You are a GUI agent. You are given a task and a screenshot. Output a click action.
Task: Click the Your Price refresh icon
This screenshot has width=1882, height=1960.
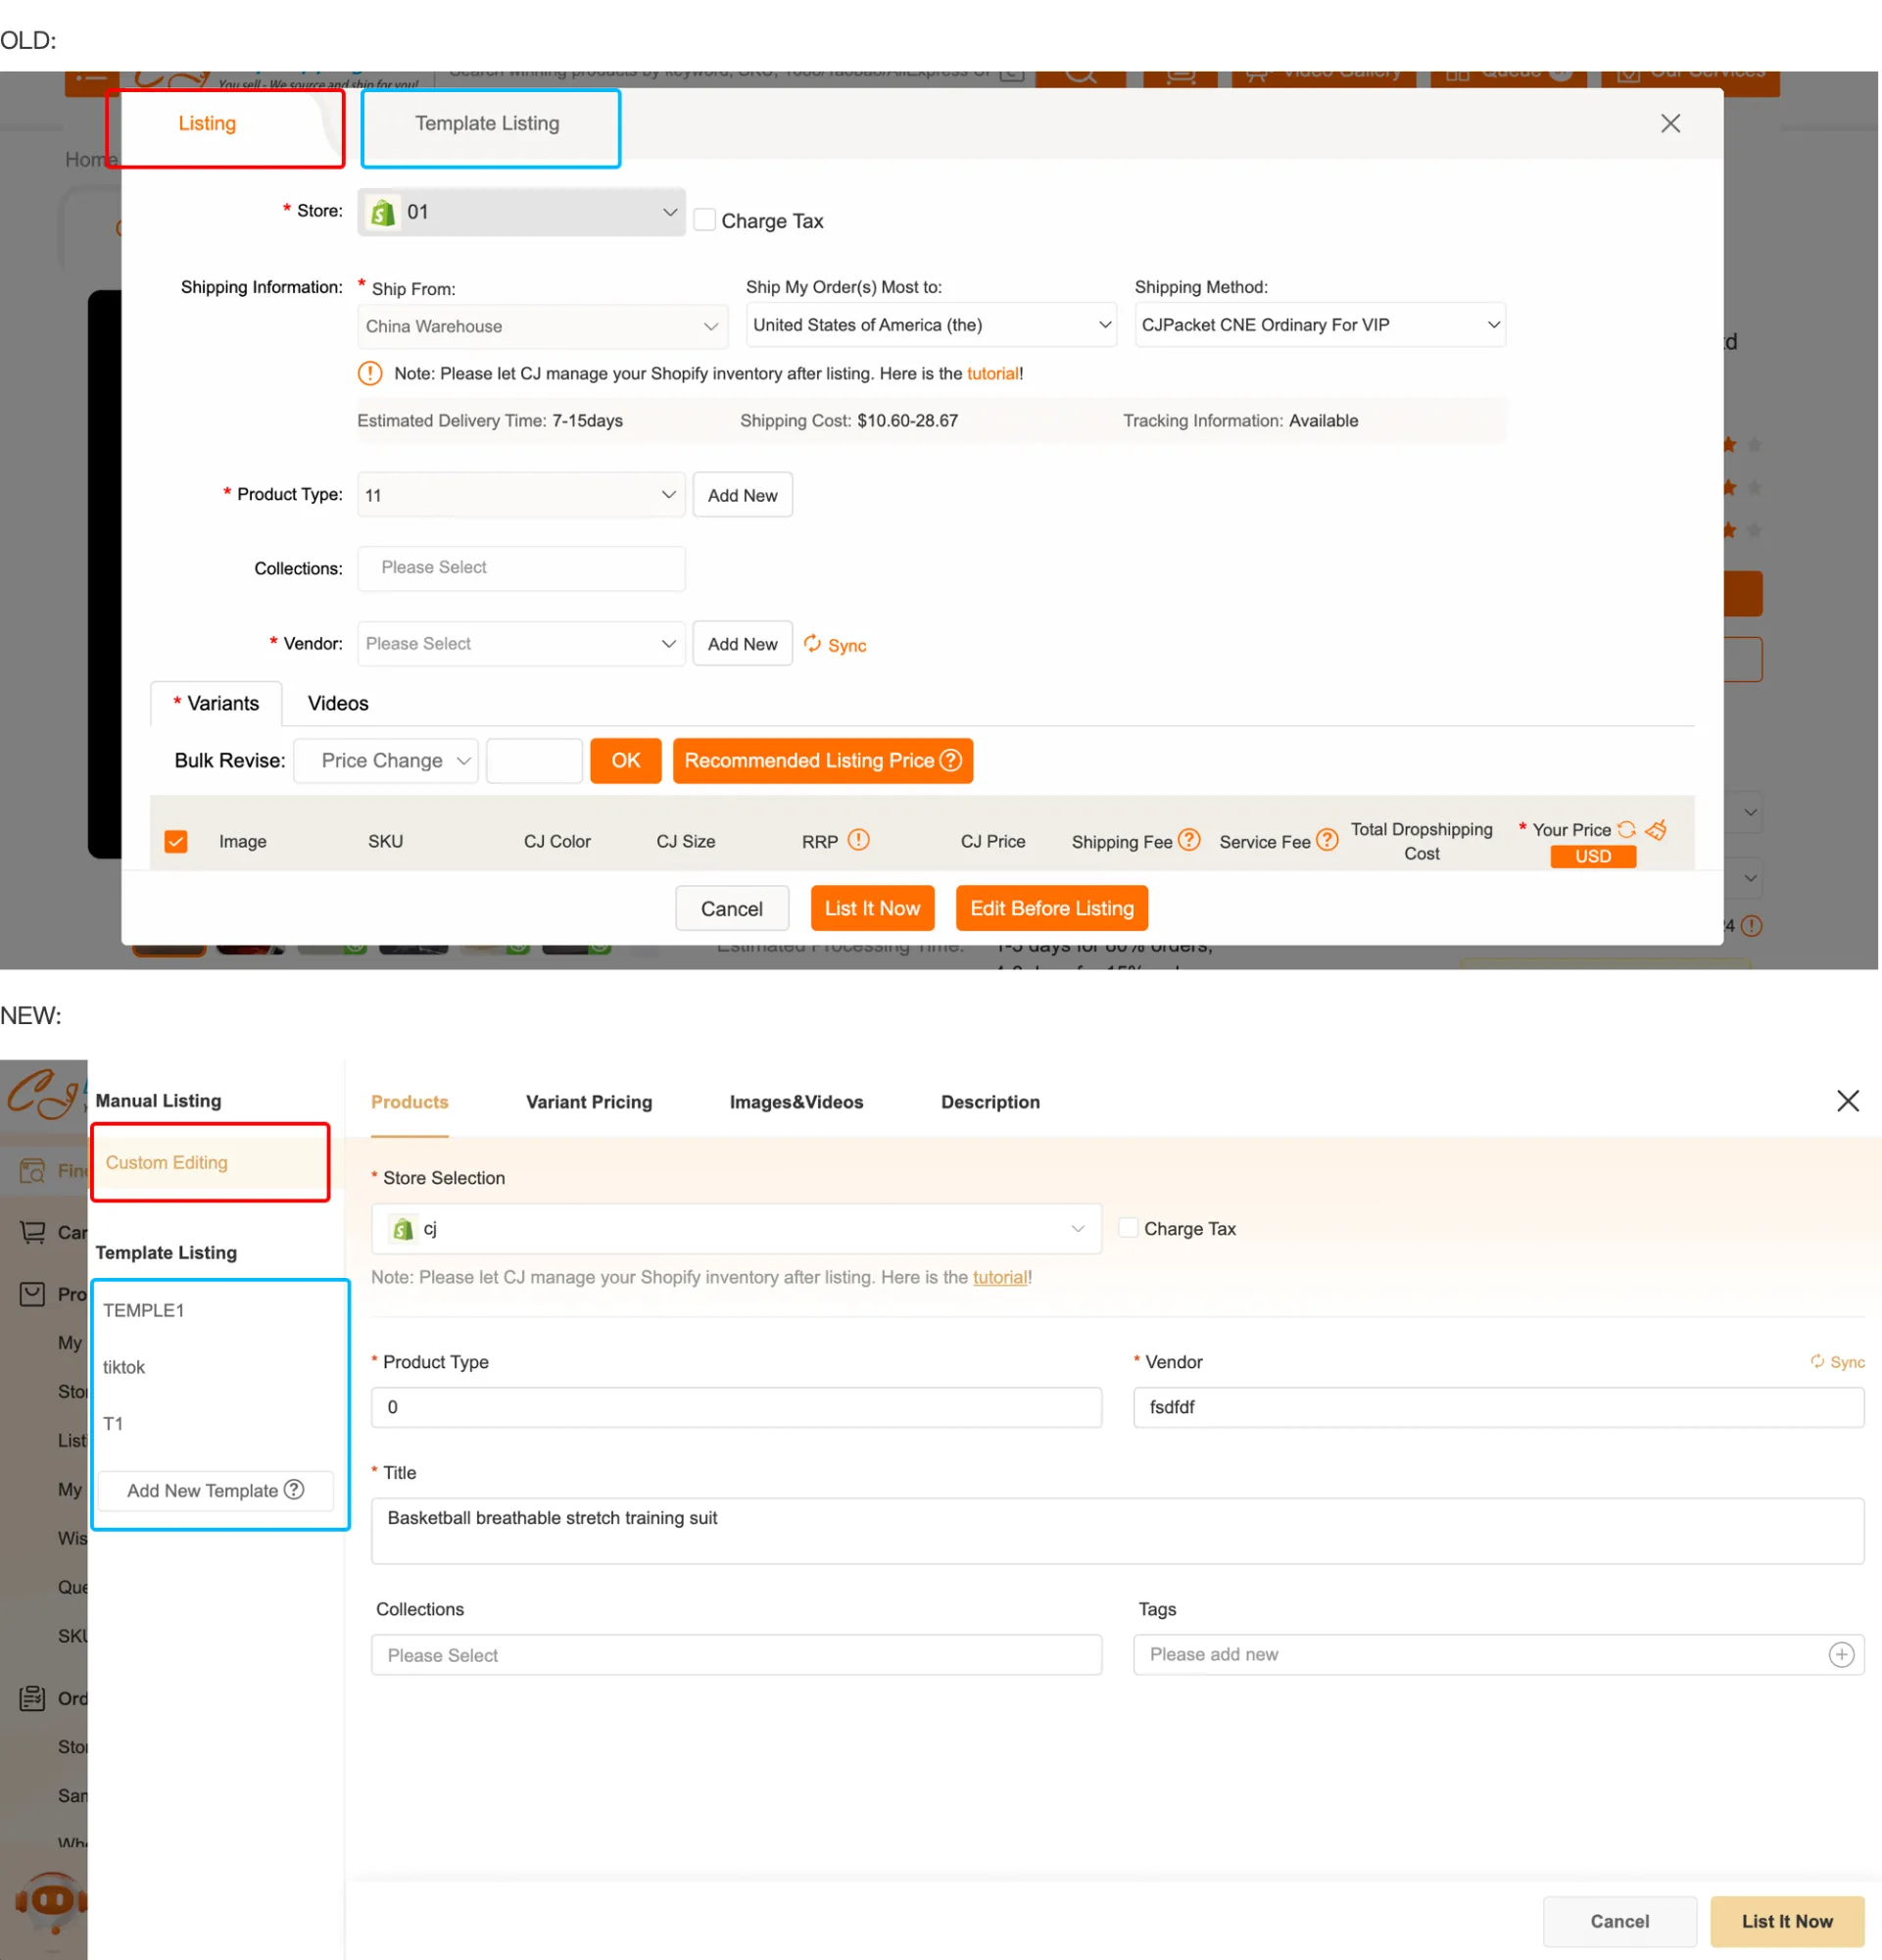coord(1625,829)
